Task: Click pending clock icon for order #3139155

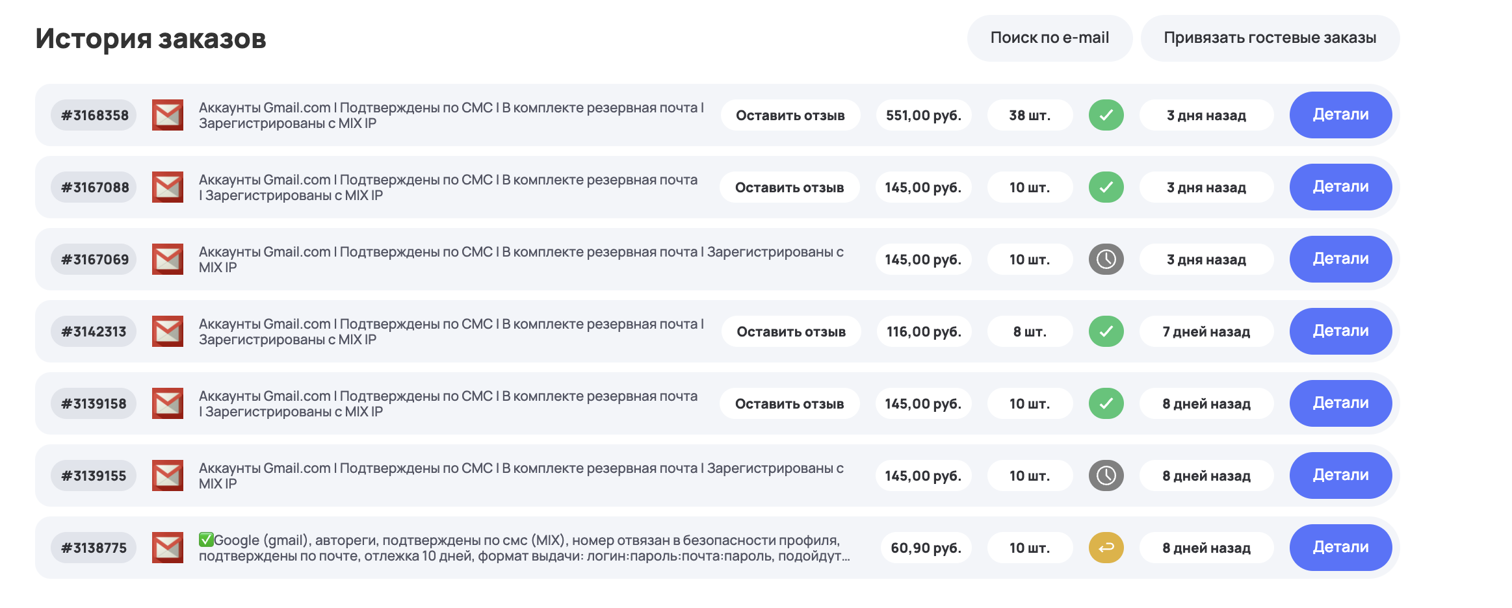Action: tap(1106, 475)
